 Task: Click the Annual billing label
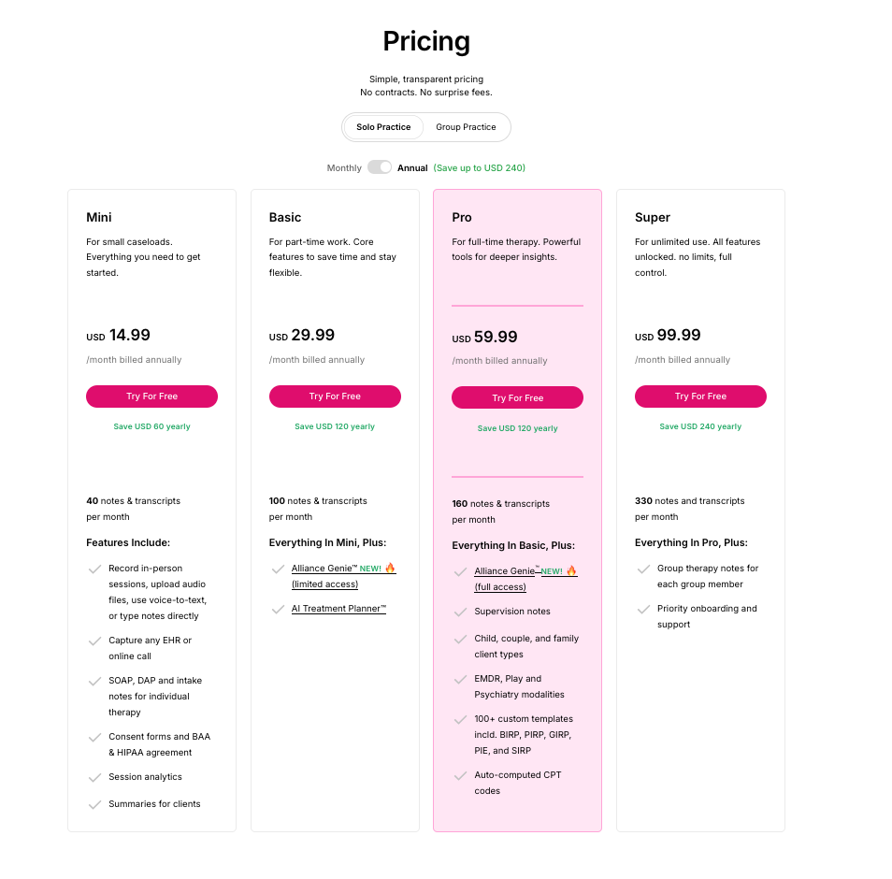pos(412,168)
